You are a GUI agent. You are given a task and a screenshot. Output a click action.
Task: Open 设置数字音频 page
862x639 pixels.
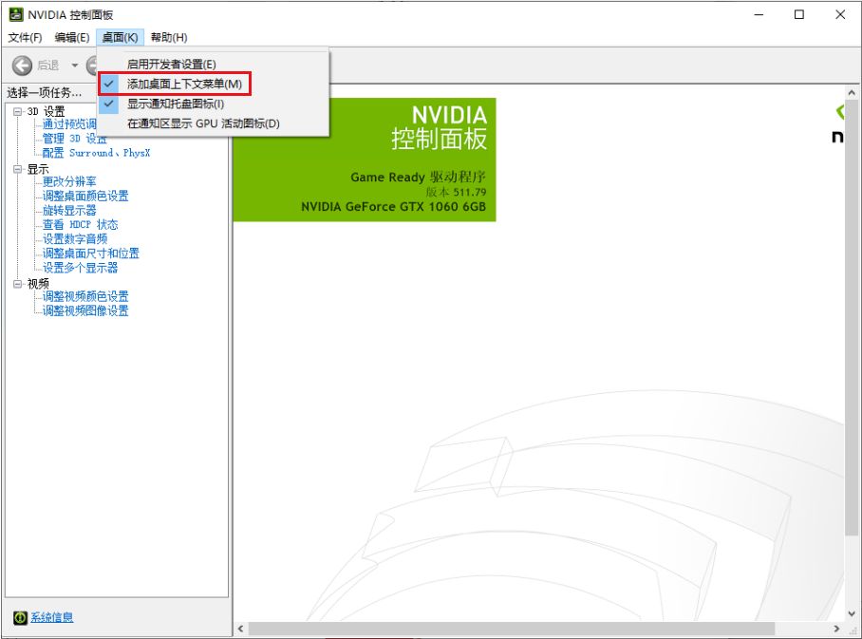[x=75, y=238]
